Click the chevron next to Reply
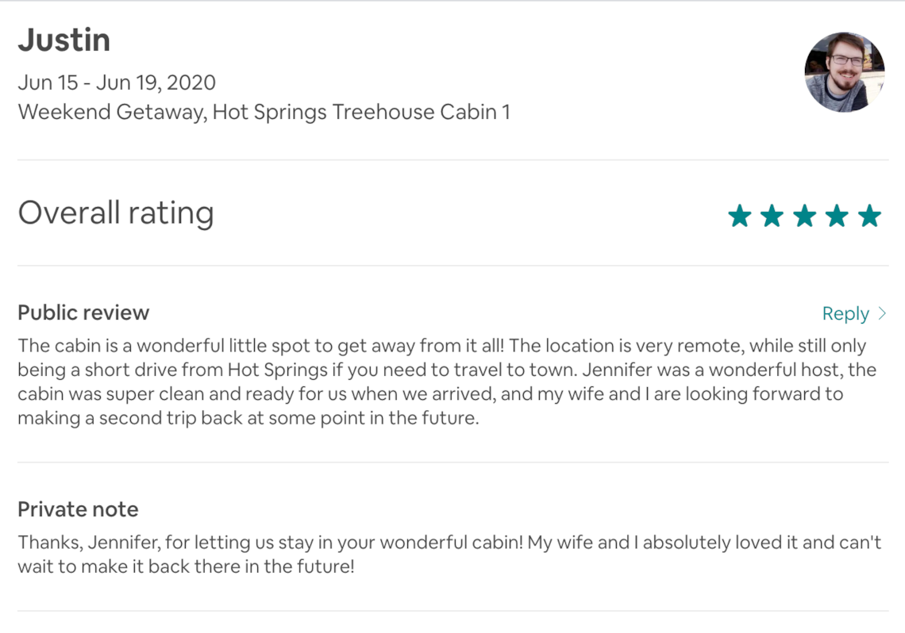The height and width of the screenshot is (633, 905). pyautogui.click(x=882, y=313)
